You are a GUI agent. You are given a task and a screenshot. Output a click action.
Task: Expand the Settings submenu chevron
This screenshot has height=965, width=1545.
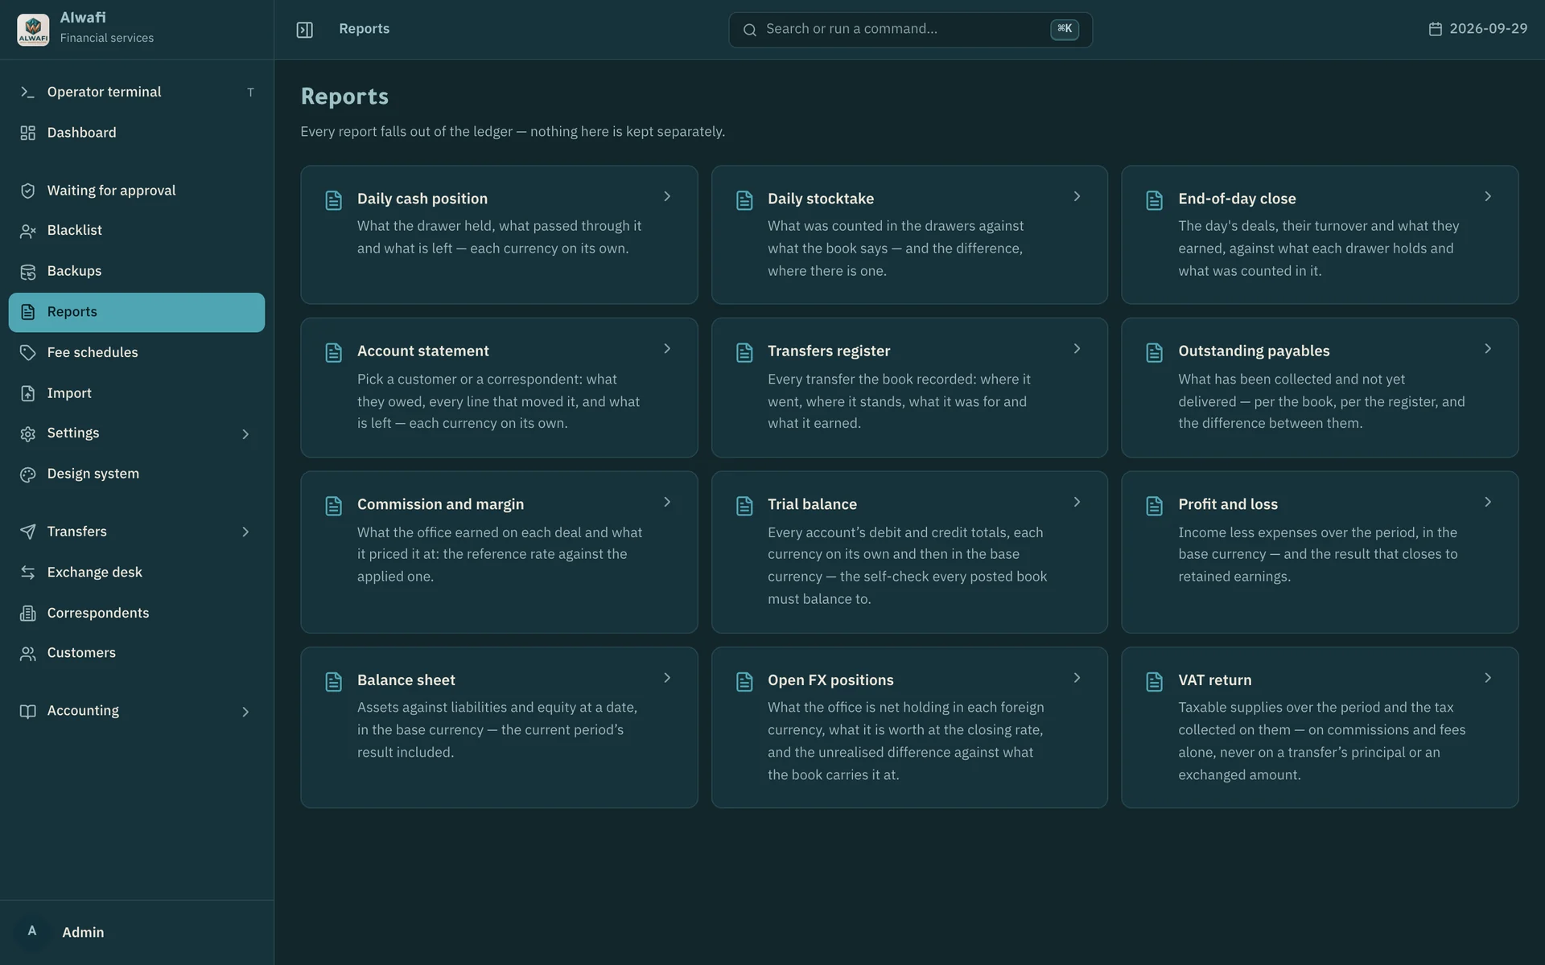(x=245, y=434)
